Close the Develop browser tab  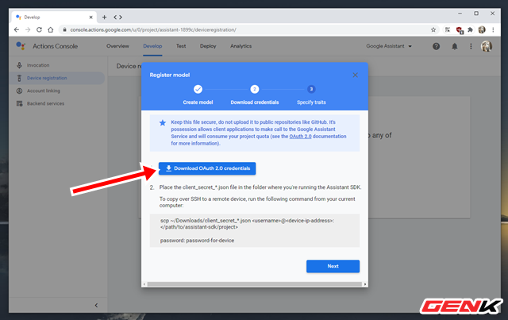tap(90, 17)
